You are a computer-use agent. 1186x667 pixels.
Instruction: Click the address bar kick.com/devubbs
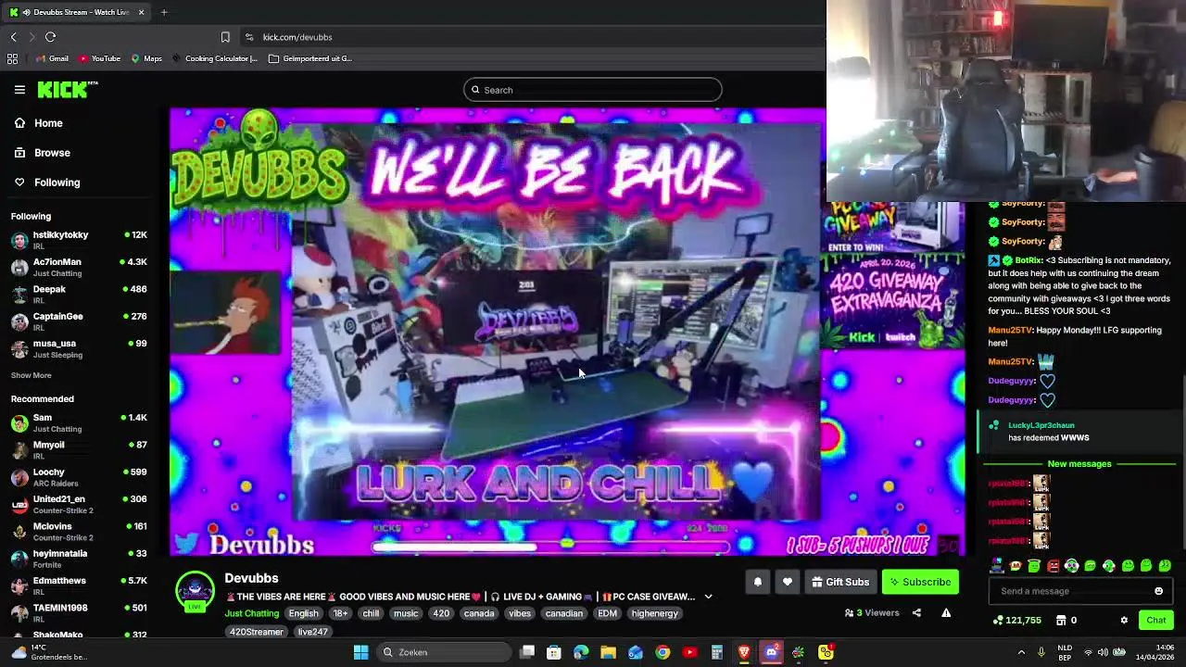coord(297,37)
